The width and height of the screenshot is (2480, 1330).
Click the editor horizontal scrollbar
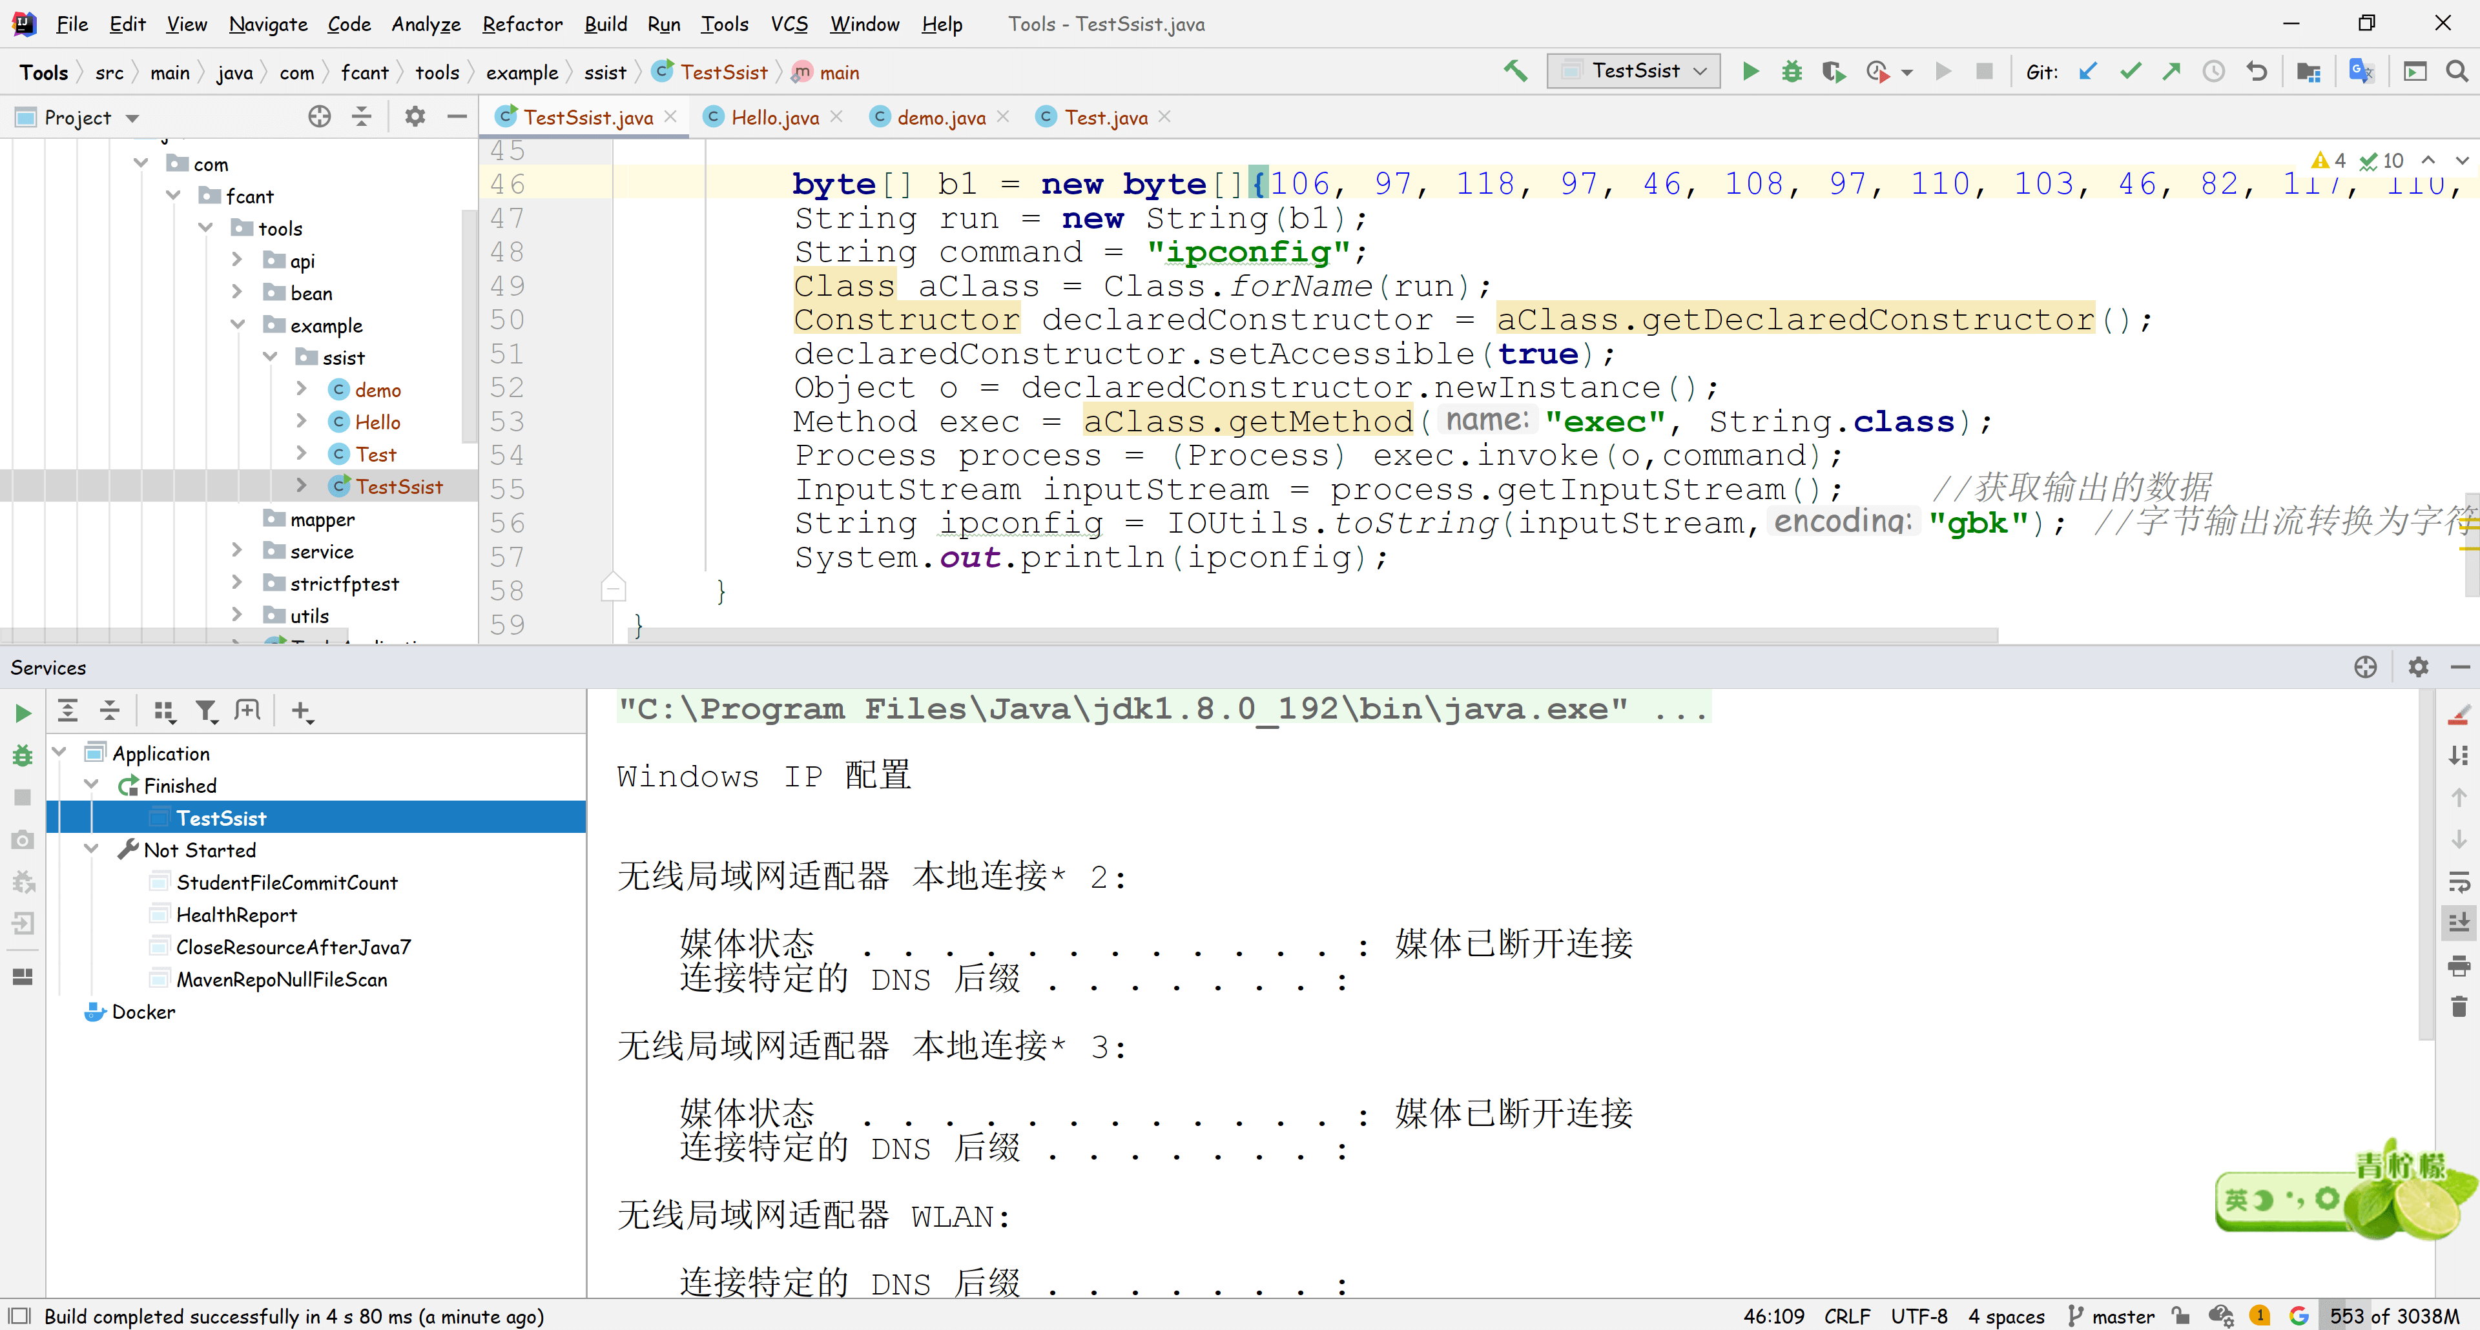(1309, 636)
